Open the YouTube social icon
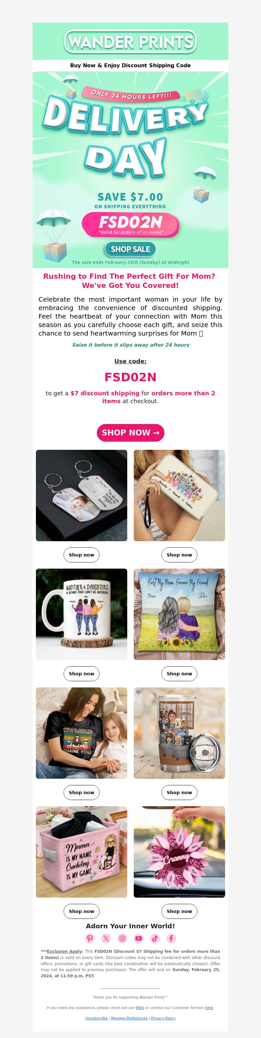This screenshot has width=261, height=1038. click(x=139, y=938)
